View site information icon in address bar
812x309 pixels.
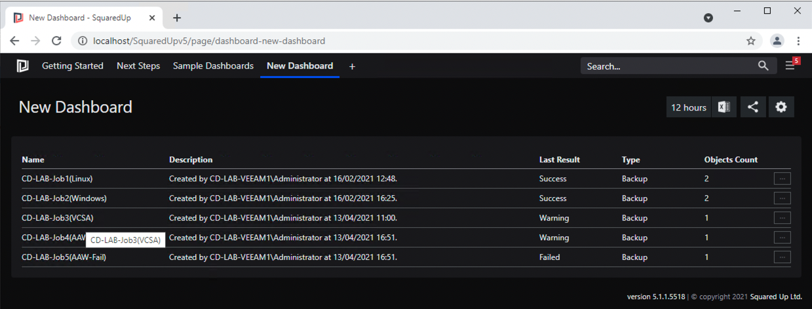pyautogui.click(x=83, y=41)
